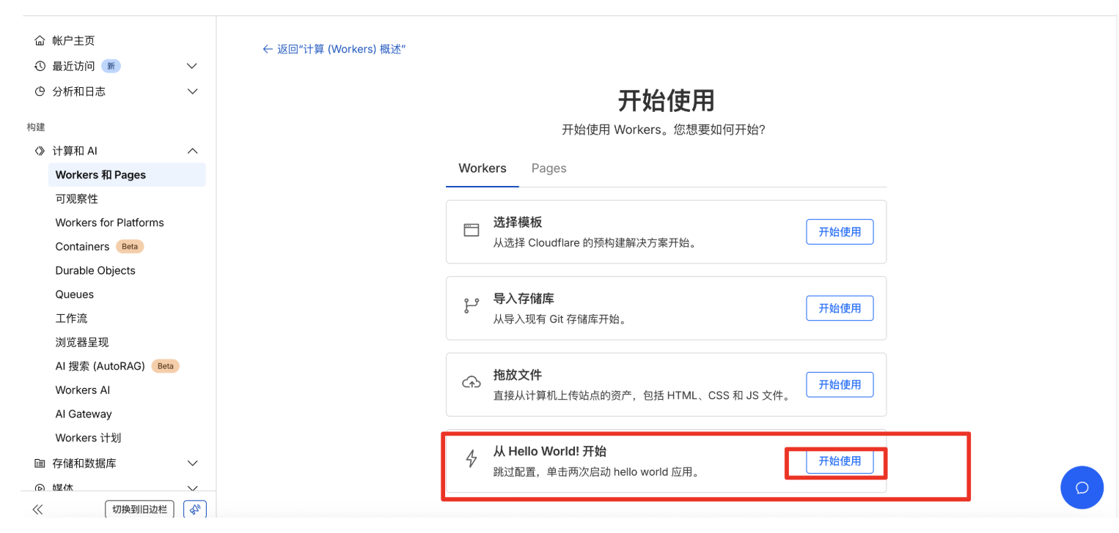Click the home icon beside 帐户主页
1119x533 pixels.
(x=40, y=40)
